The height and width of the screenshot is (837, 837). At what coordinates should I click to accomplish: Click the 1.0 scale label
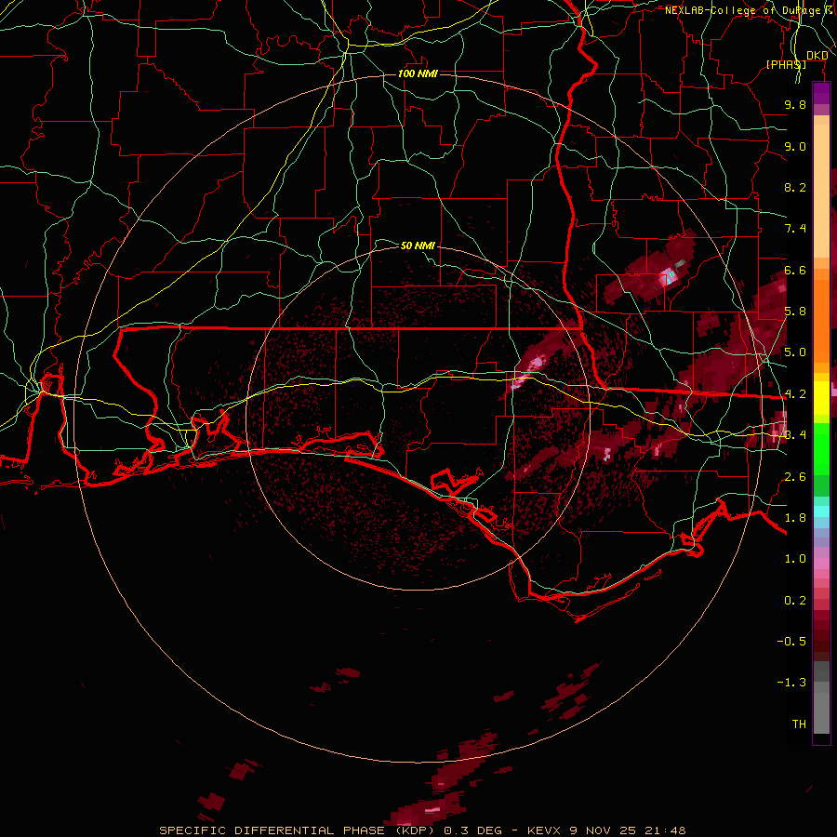795,559
